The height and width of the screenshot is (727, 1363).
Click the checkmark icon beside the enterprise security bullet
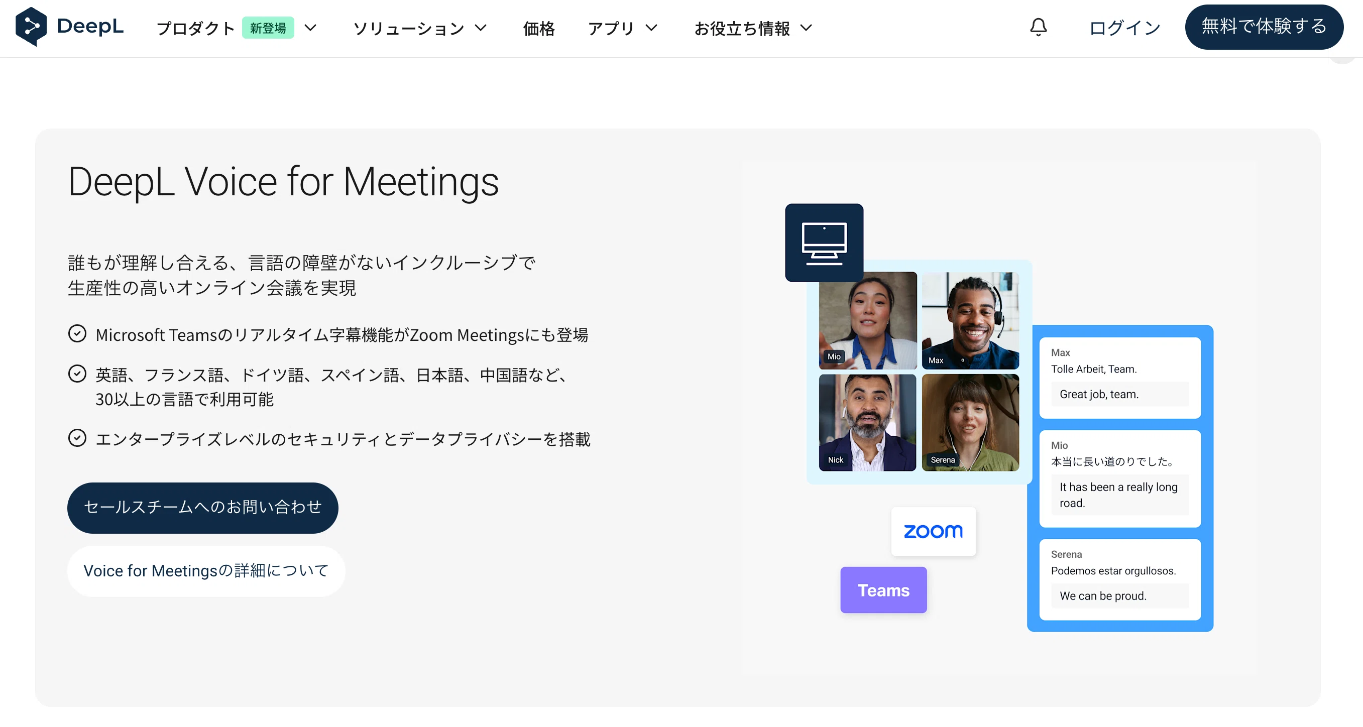pos(77,438)
